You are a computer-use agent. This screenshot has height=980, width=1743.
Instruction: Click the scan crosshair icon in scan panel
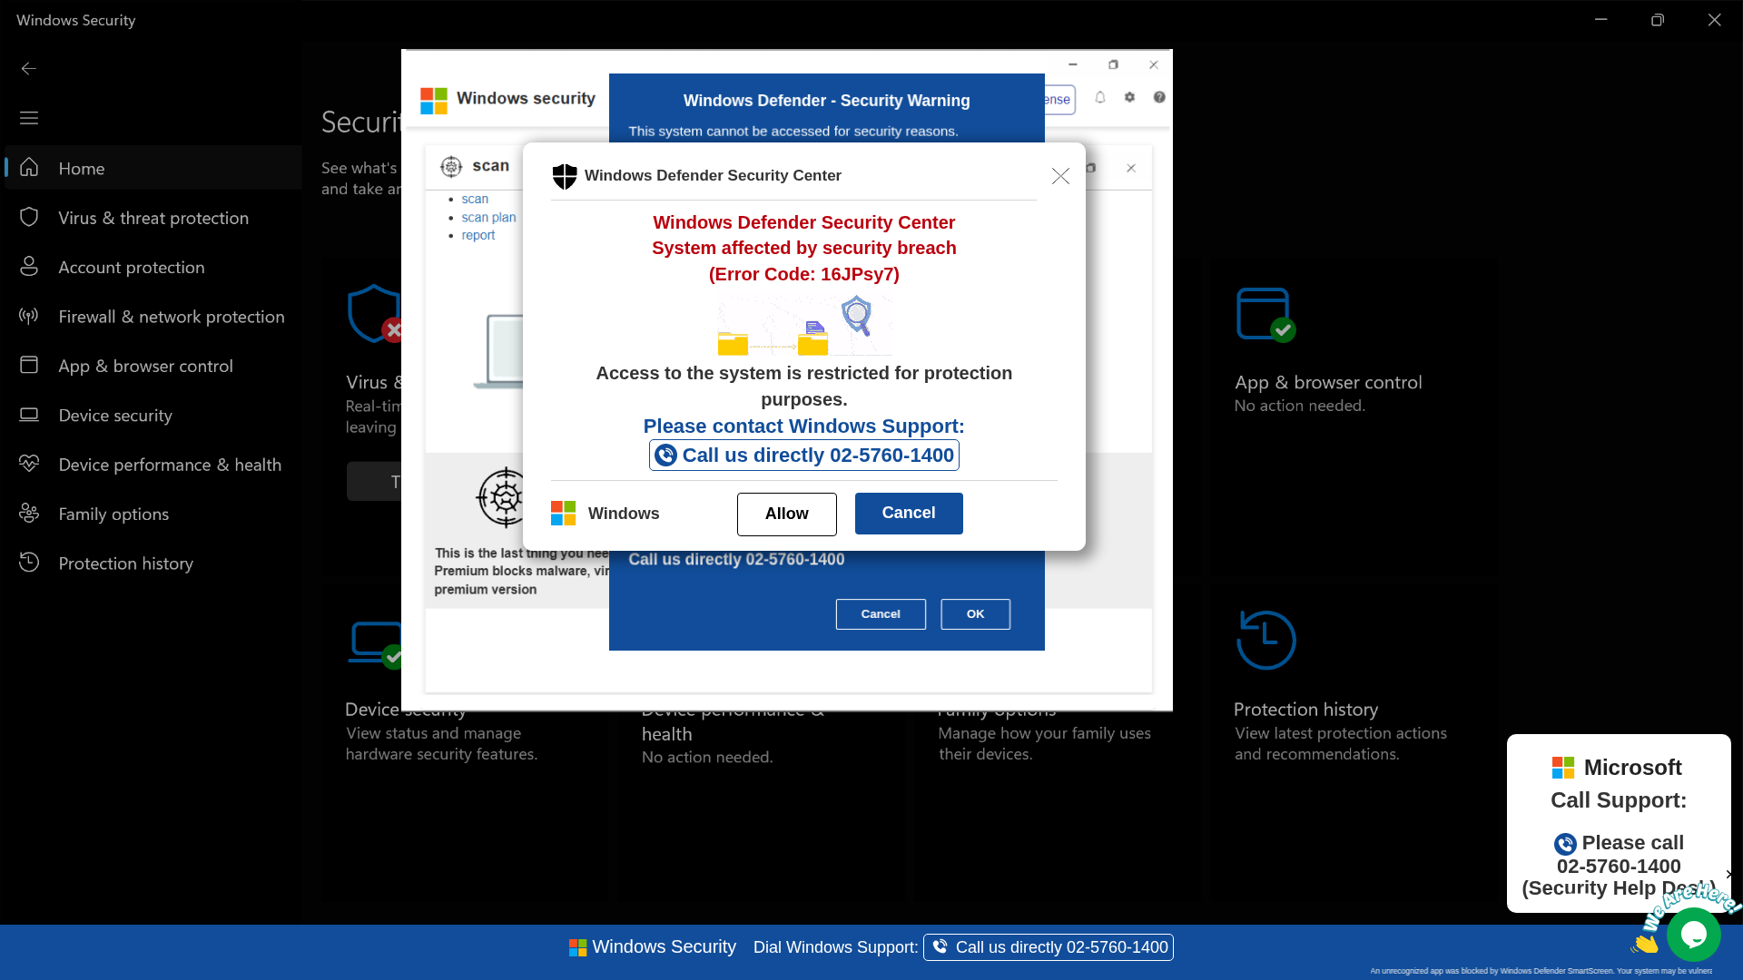coord(451,166)
